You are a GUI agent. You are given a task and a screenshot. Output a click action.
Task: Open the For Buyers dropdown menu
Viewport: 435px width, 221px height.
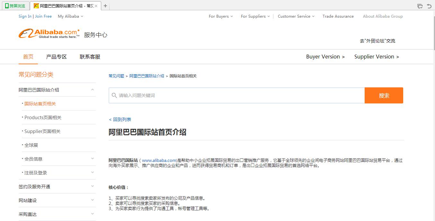click(x=221, y=16)
